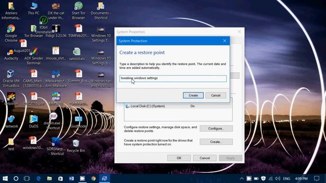Select Audacity desktop icon
This screenshot has height=183, width=326.
click(x=11, y=55)
